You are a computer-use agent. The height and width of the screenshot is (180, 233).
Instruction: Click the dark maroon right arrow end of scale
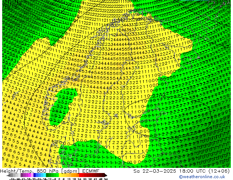[106, 175]
